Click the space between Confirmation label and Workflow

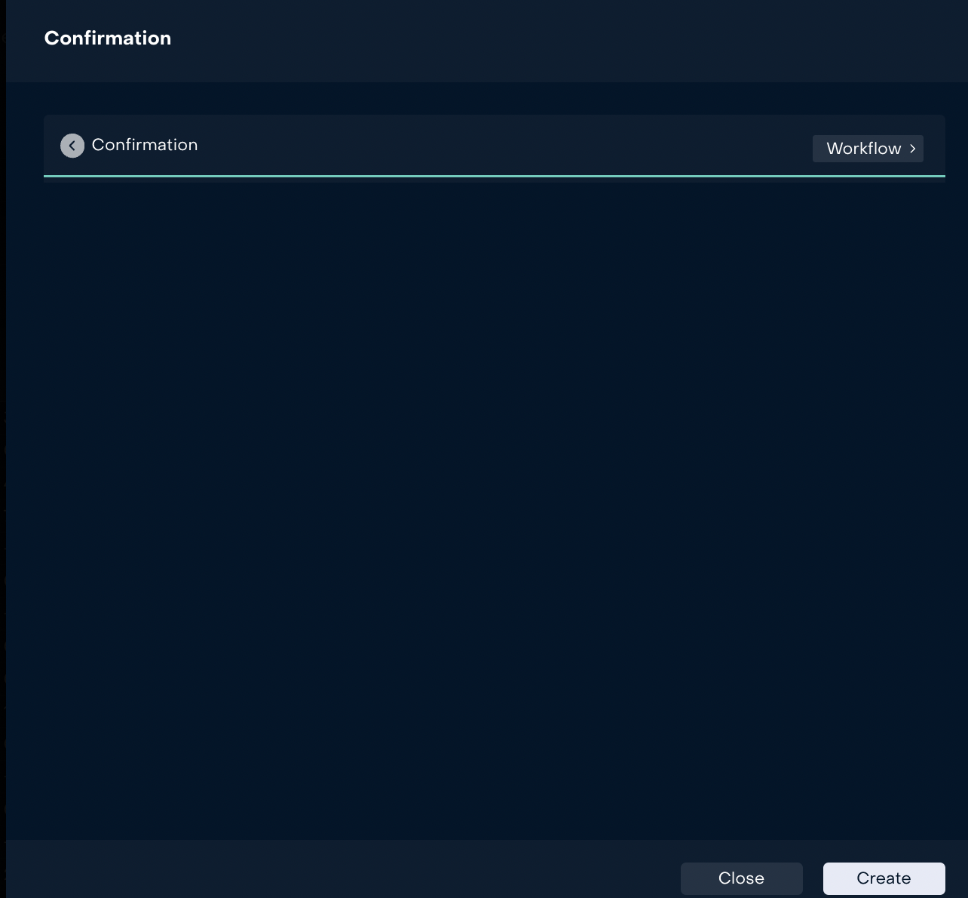click(505, 146)
